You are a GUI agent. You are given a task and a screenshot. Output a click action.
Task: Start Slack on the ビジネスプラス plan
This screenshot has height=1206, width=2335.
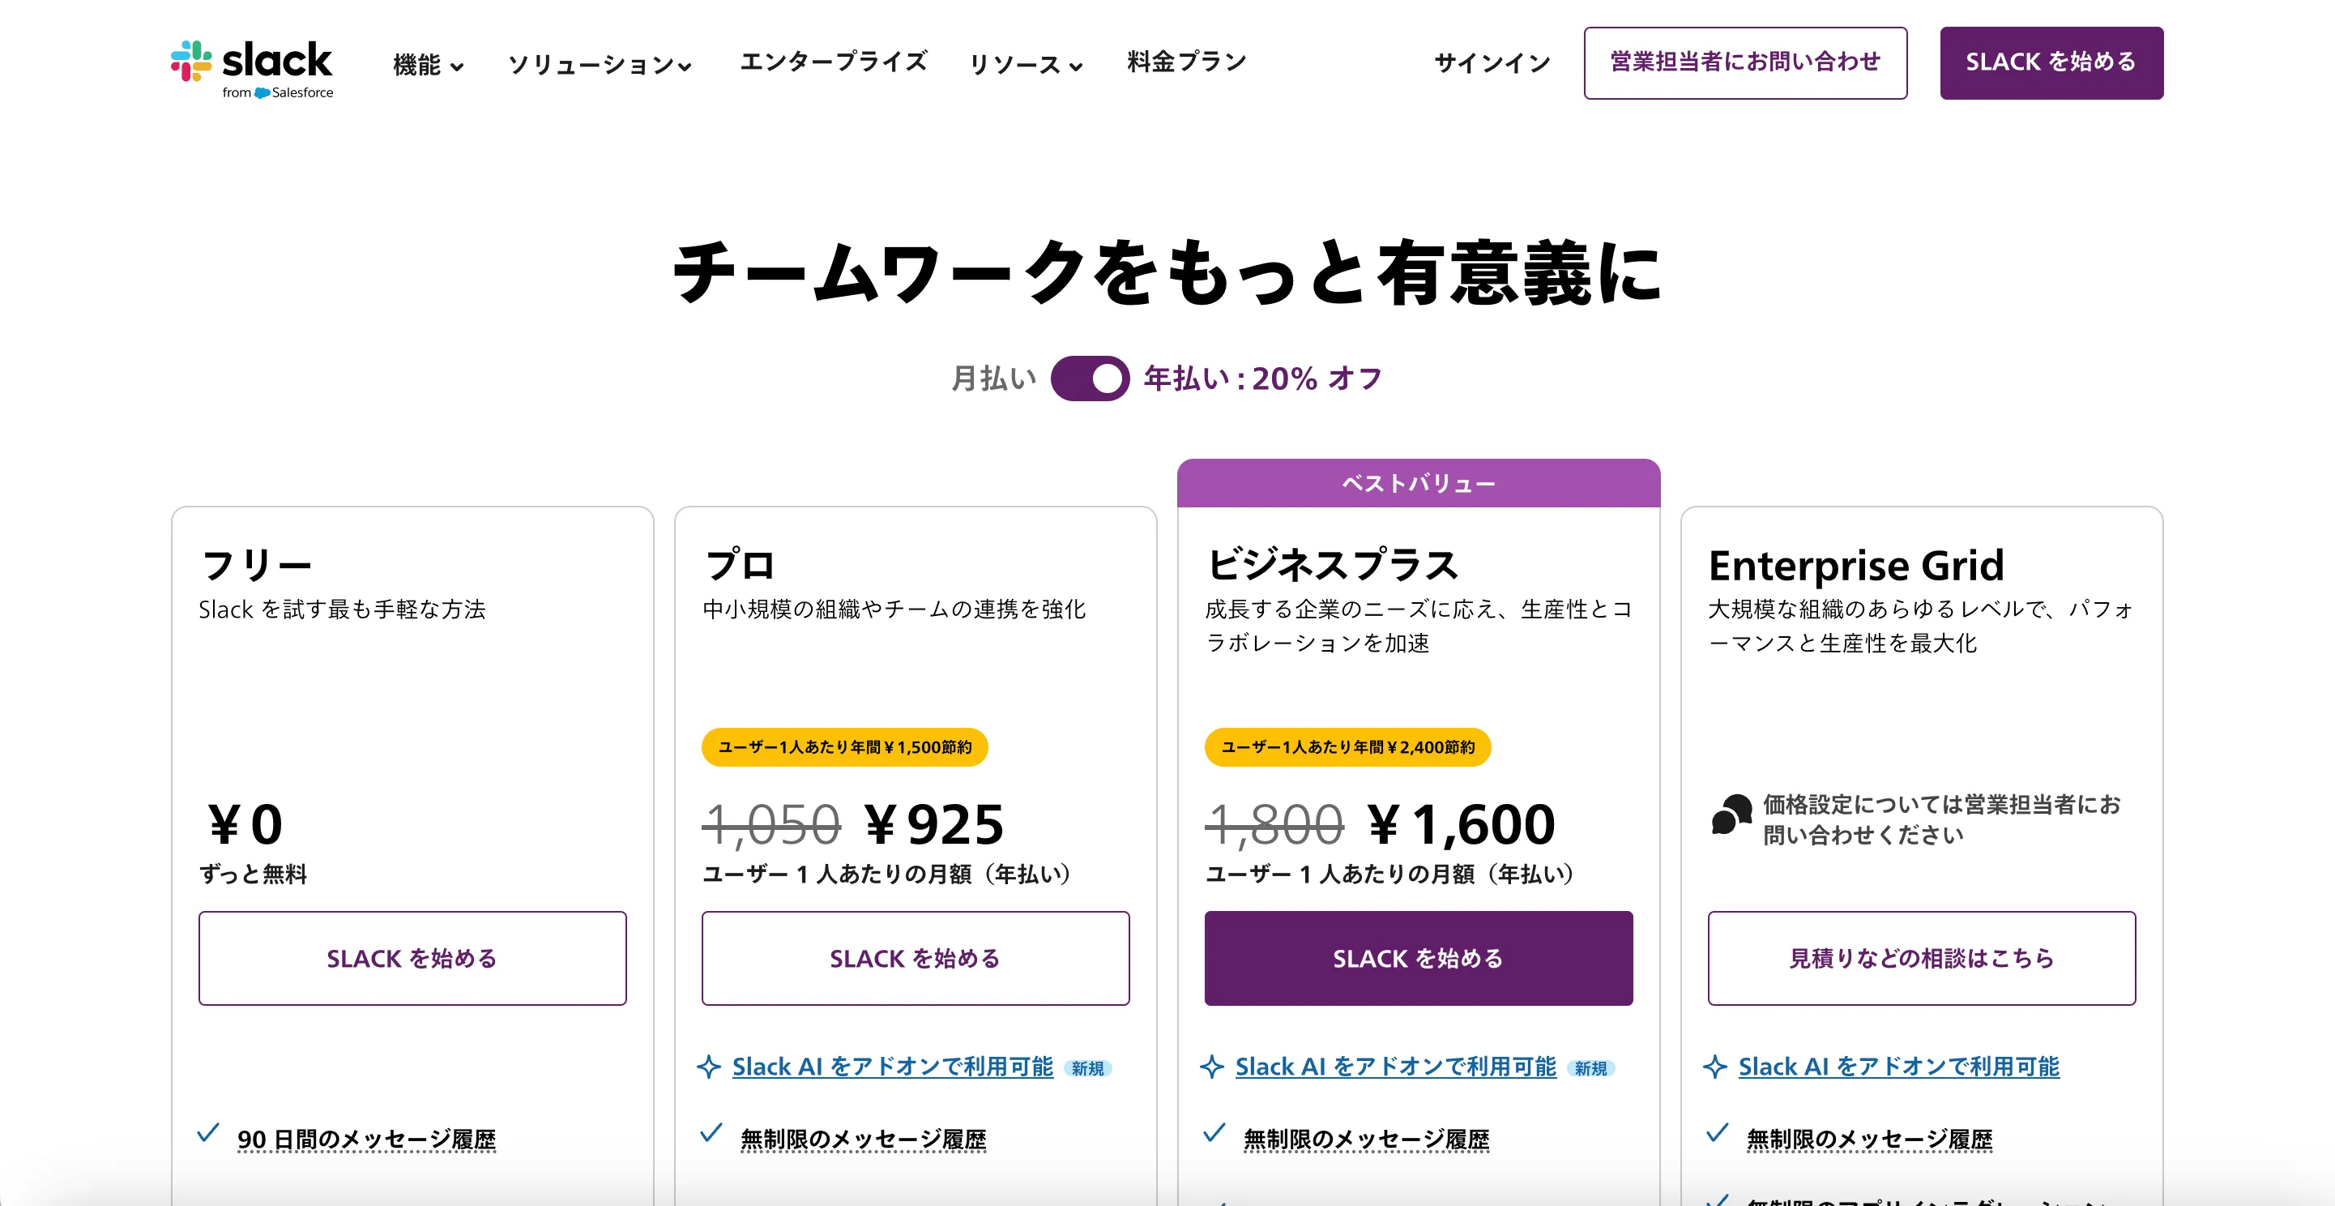click(1419, 957)
